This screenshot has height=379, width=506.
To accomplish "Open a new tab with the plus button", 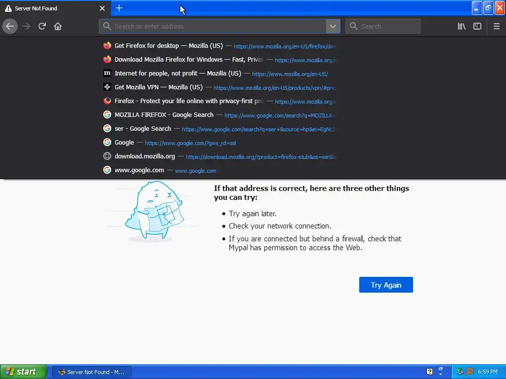I will 119,8.
